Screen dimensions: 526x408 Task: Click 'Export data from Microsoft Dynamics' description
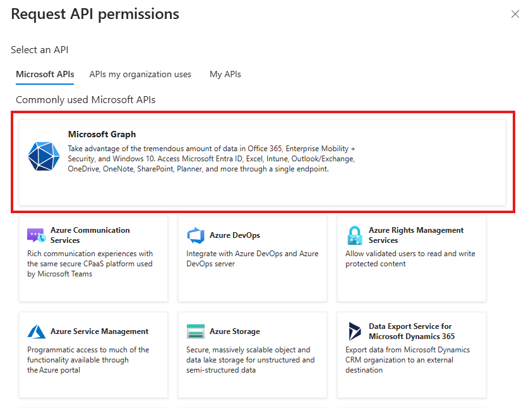(407, 360)
